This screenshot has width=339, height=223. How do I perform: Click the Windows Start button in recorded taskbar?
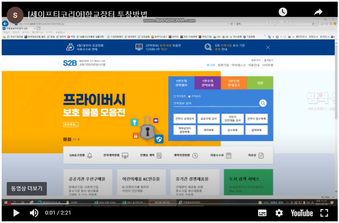point(5,203)
